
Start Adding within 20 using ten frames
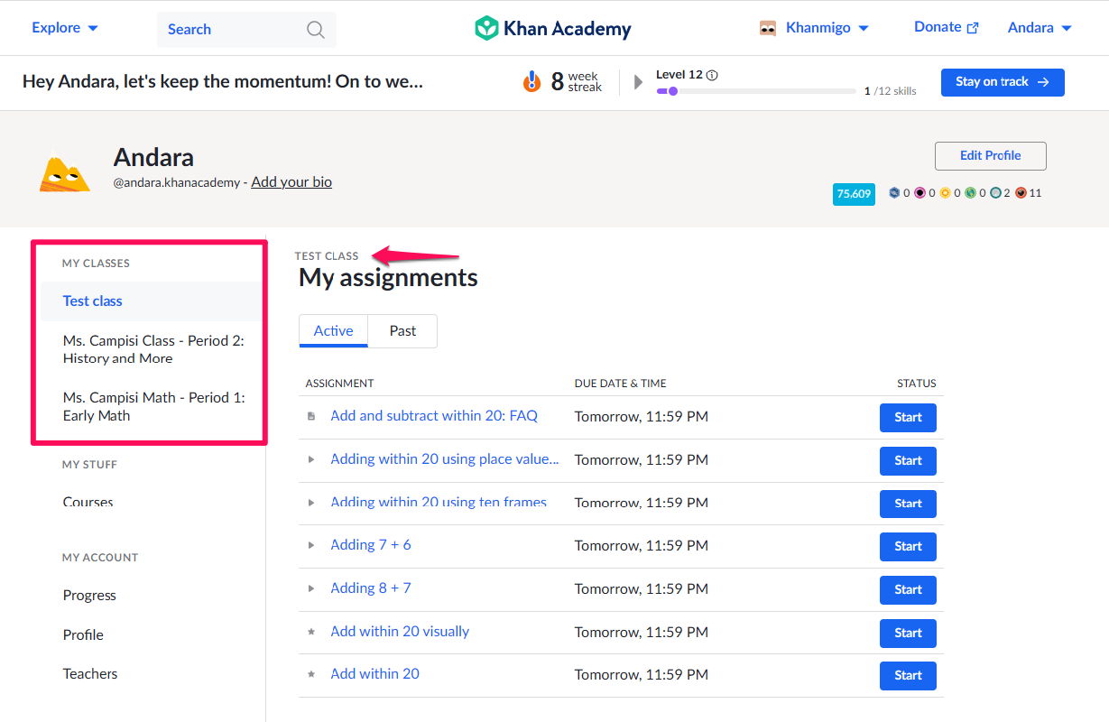click(x=908, y=504)
